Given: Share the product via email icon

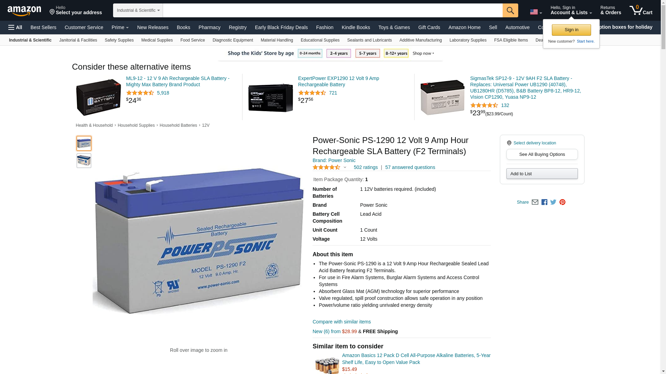Looking at the screenshot, I should 535,202.
